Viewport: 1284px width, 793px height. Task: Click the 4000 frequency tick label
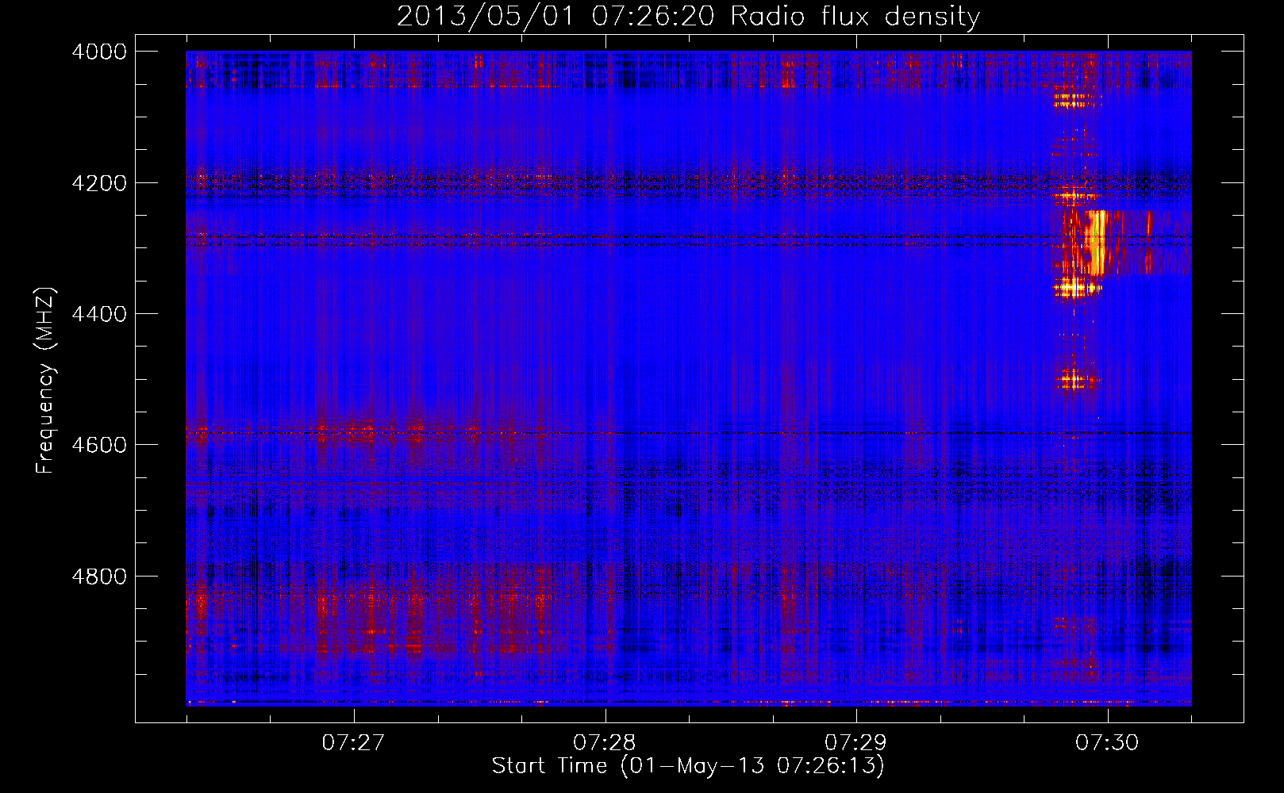click(x=99, y=52)
